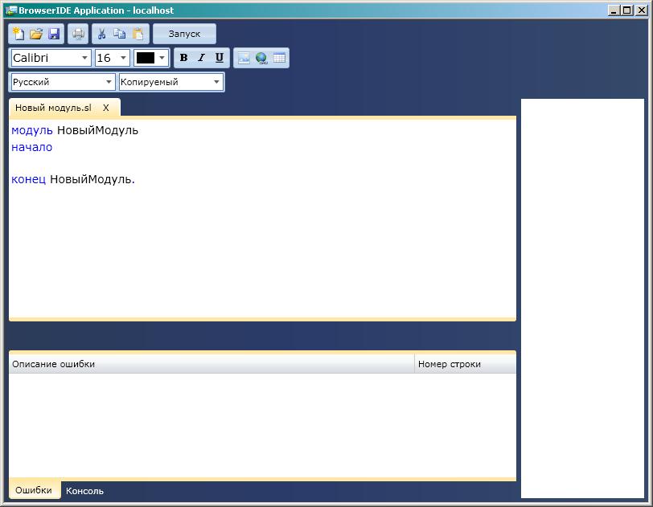This screenshot has height=507, width=653.
Task: Toggle bold formatting
Action: [183, 58]
